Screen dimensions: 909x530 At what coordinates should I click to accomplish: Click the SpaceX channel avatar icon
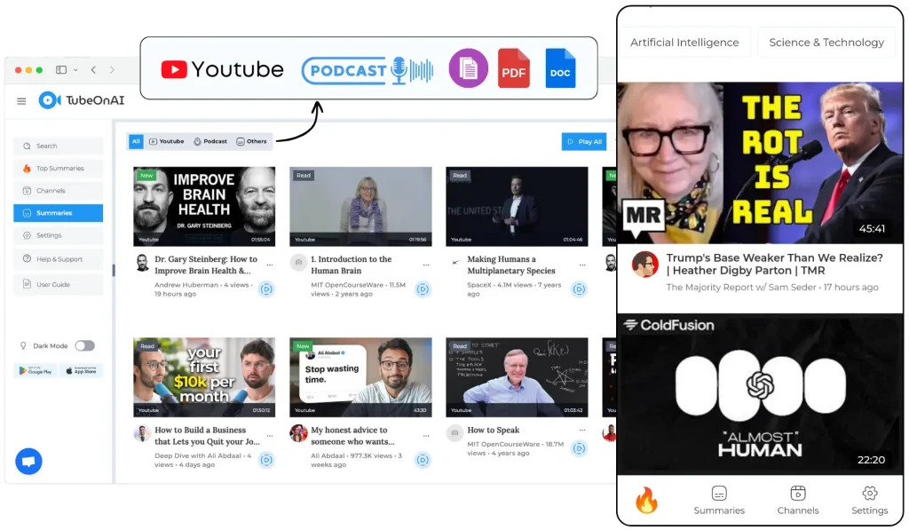click(455, 262)
